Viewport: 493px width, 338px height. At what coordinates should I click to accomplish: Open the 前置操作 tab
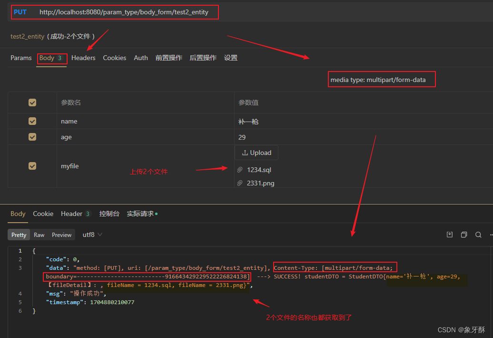pos(169,58)
